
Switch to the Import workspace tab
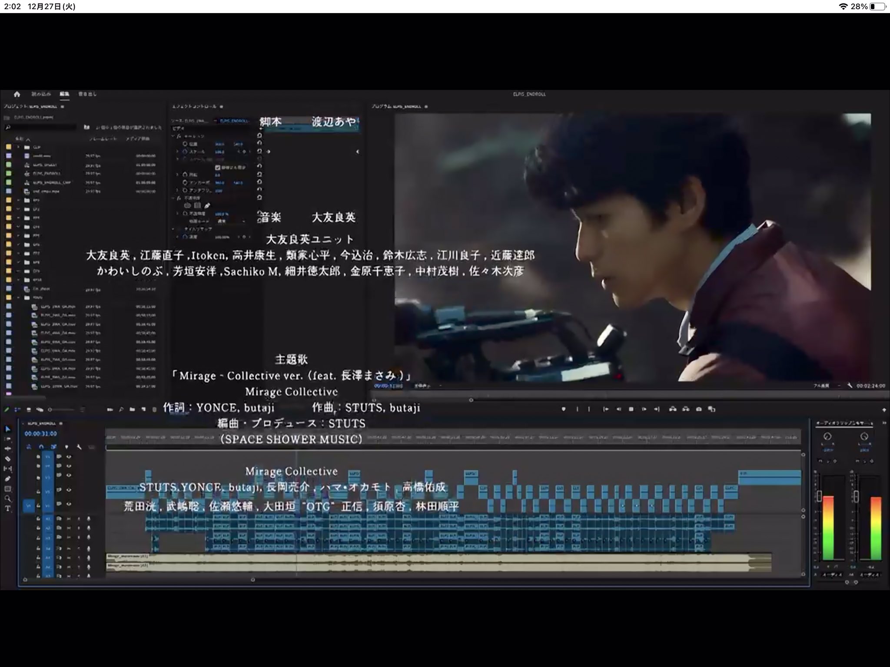click(41, 94)
